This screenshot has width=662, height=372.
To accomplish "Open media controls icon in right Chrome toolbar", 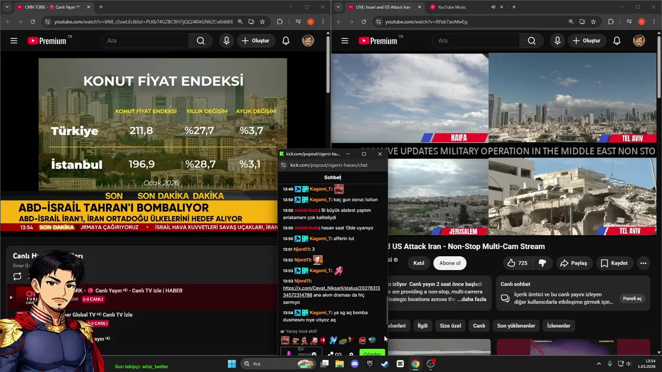I will pyautogui.click(x=629, y=22).
